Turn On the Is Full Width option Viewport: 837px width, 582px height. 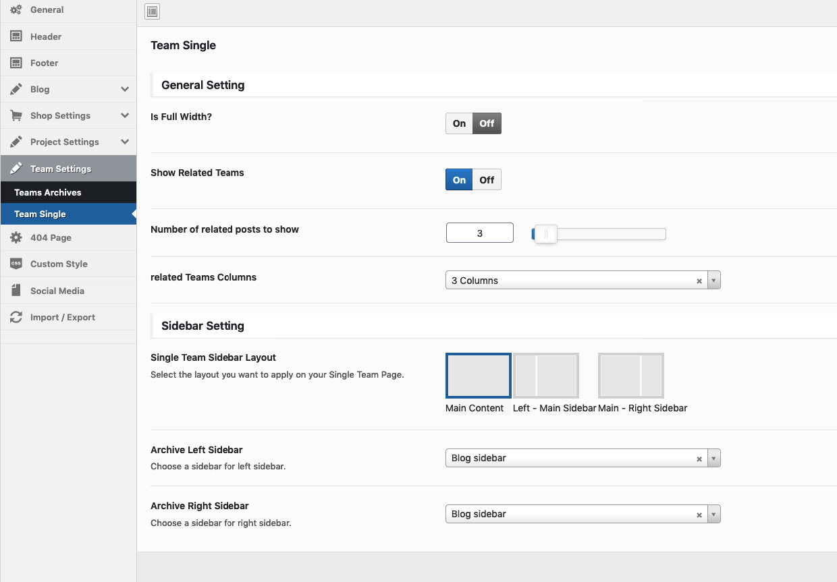coord(459,123)
